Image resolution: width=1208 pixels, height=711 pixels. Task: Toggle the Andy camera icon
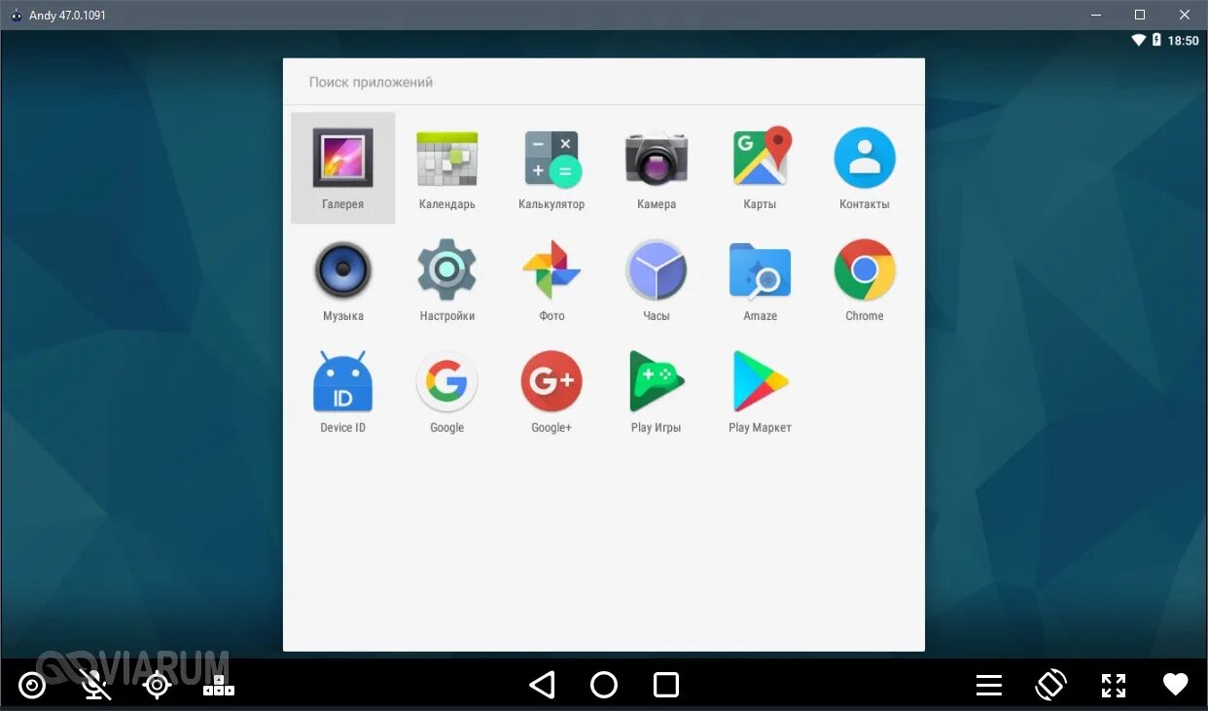[32, 686]
